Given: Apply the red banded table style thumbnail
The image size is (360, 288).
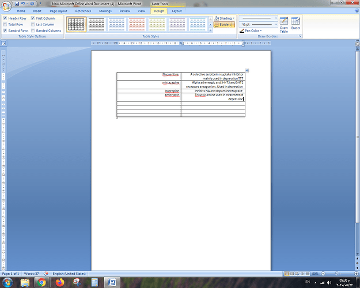Looking at the screenshot, I should 137,24.
